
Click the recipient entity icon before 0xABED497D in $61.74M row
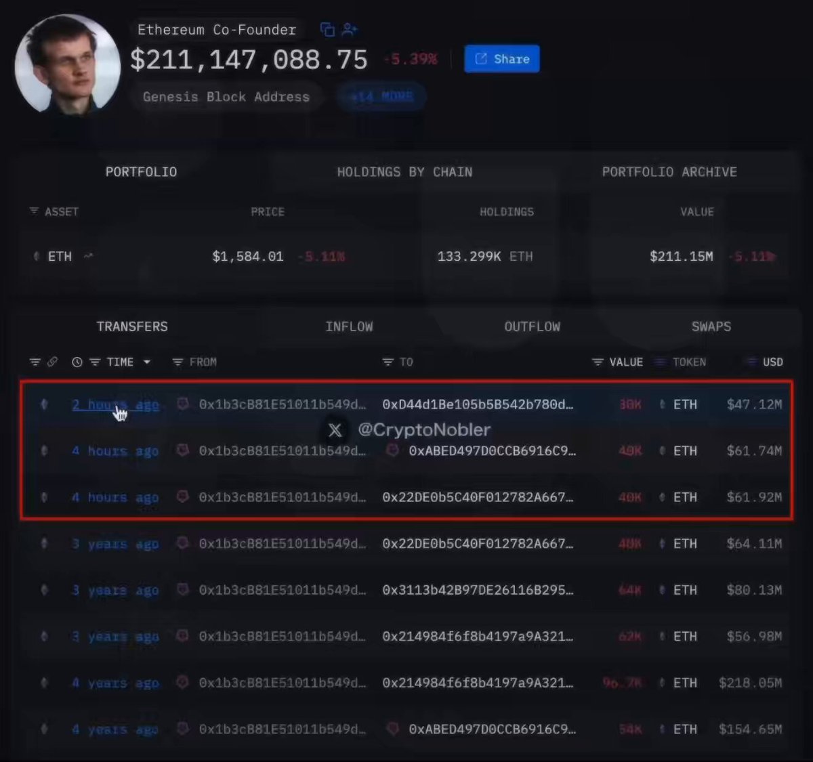coord(392,450)
